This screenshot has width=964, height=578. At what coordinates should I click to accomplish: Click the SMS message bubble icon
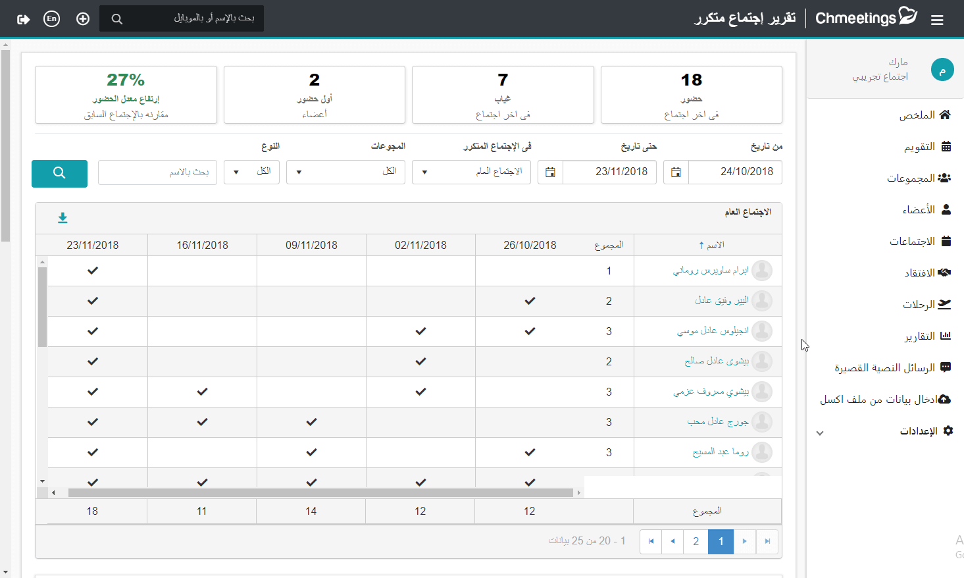(946, 367)
